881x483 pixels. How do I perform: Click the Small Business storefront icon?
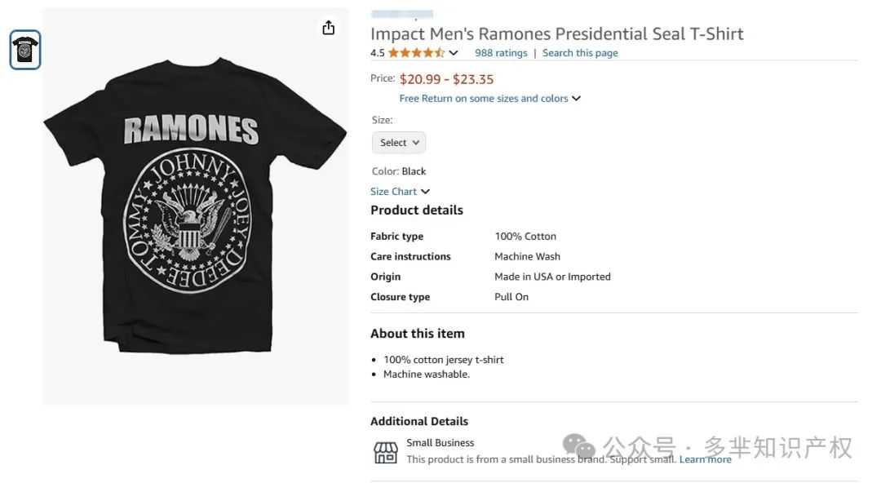pyautogui.click(x=385, y=452)
